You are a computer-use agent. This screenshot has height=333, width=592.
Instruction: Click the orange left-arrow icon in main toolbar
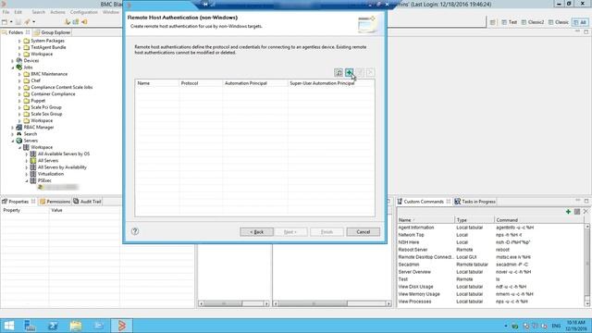tap(84, 22)
